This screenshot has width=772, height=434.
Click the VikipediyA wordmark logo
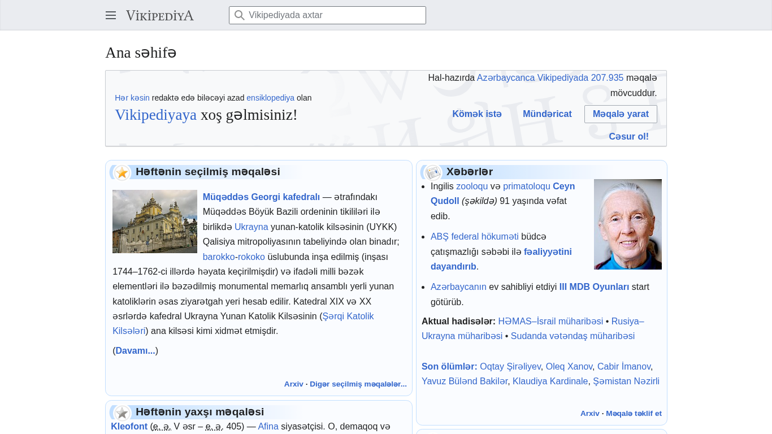pos(160,15)
